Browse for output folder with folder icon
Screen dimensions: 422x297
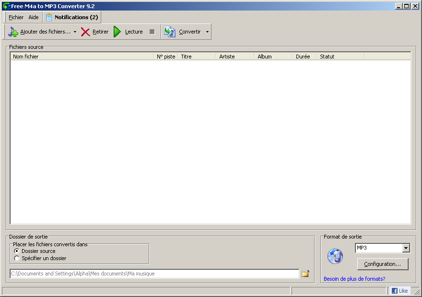pos(305,274)
